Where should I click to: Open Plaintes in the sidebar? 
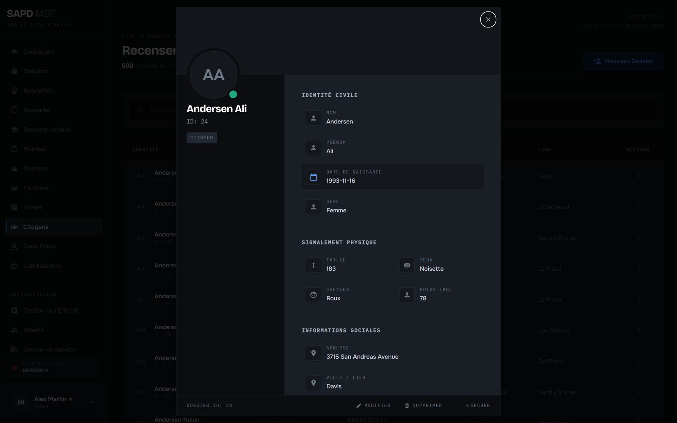tap(54, 149)
